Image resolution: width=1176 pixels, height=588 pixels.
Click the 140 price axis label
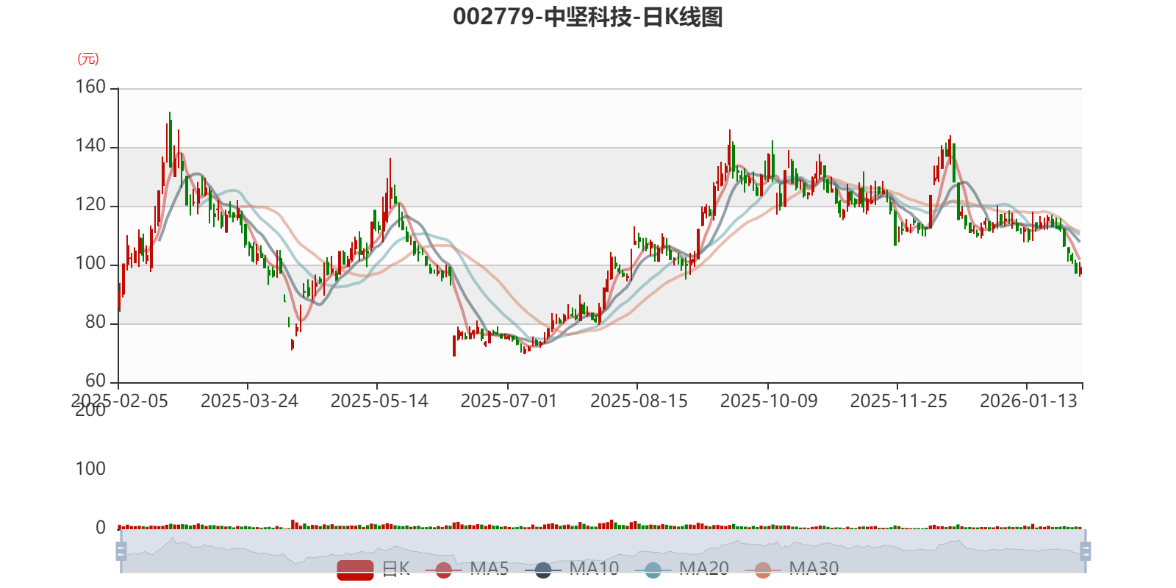click(90, 146)
